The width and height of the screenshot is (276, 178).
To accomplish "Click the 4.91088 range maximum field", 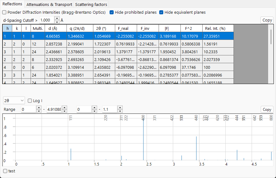I will click(54, 110).
